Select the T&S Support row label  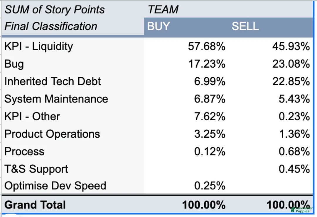(x=36, y=169)
